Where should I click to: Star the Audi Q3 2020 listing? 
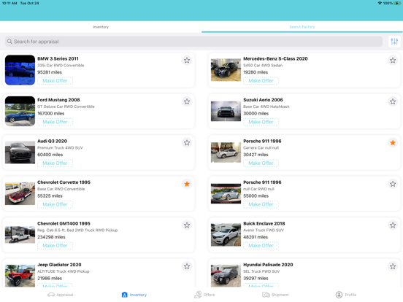click(187, 143)
